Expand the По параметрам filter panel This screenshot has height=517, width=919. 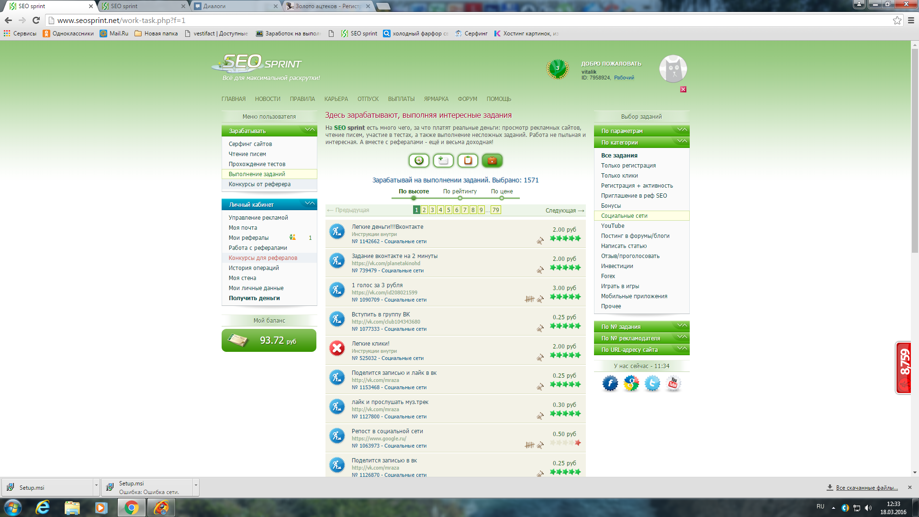point(641,131)
